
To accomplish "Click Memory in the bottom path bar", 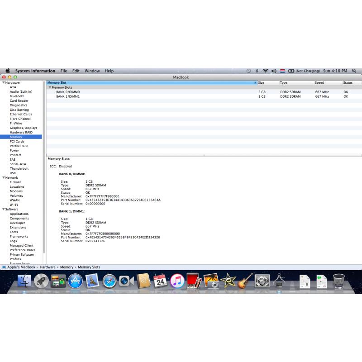I will [x=67, y=267].
